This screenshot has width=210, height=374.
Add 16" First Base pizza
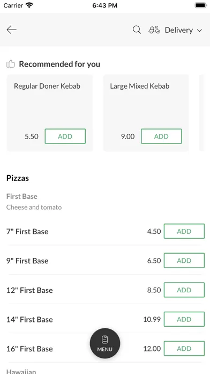click(x=184, y=349)
